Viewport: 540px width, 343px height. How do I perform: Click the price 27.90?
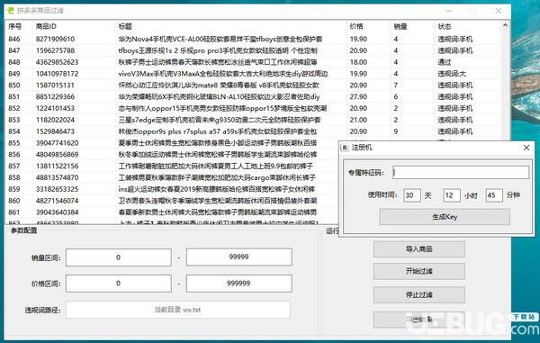tap(358, 97)
